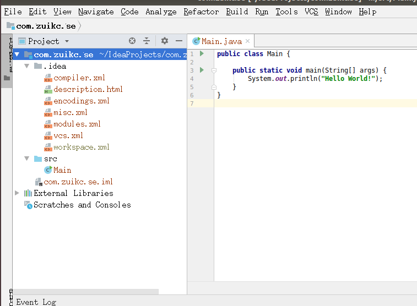Click the run arrow beside class Main line
The height and width of the screenshot is (306, 417).
pyautogui.click(x=202, y=53)
